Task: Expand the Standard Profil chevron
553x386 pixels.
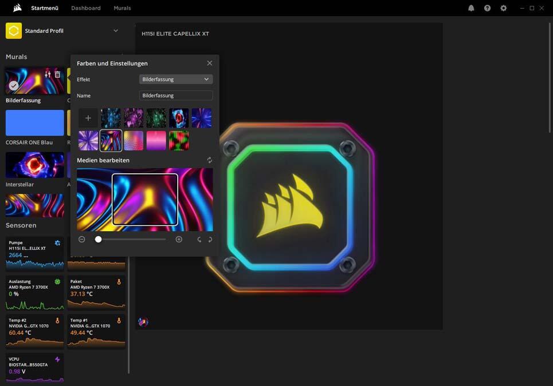Action: tap(116, 31)
